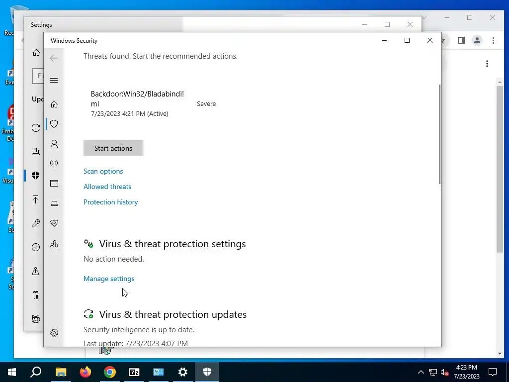Click the Start actions button
Viewport: 509px width, 382px height.
(x=113, y=148)
